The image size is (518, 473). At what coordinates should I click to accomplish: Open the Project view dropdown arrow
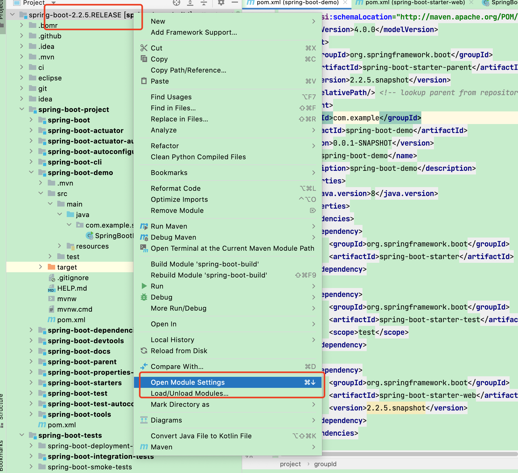54,3
